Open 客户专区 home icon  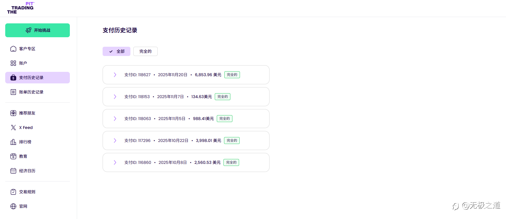tap(13, 49)
